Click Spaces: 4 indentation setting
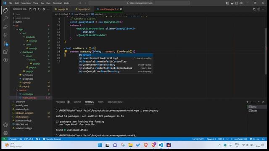Viewport: 269px width, 151px height. pyautogui.click(x=211, y=139)
